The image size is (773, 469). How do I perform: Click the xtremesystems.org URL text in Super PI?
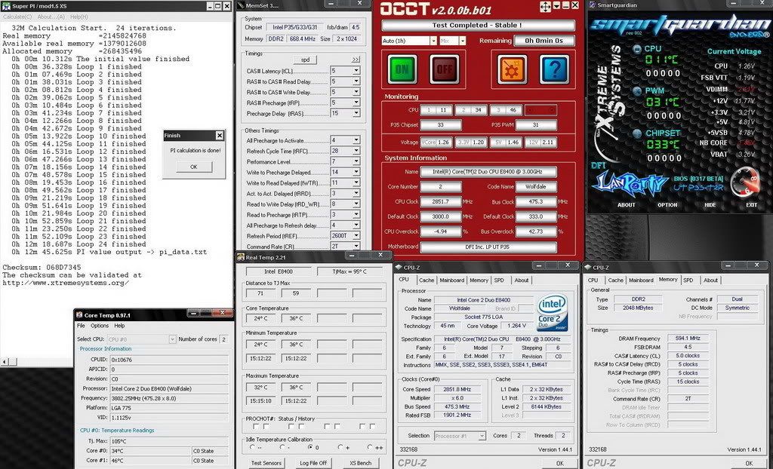click(66, 283)
